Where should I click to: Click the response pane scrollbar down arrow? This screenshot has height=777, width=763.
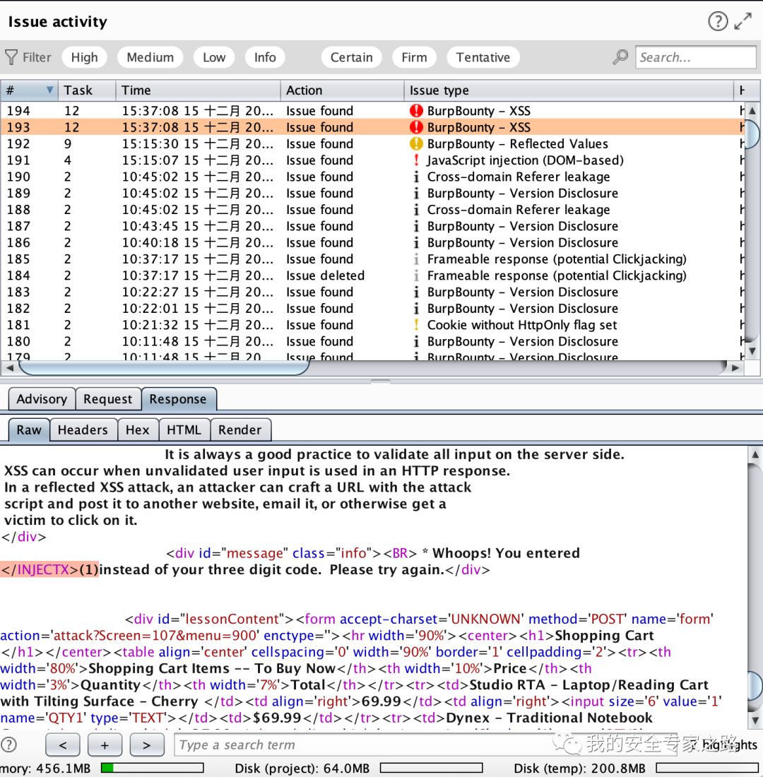[755, 720]
